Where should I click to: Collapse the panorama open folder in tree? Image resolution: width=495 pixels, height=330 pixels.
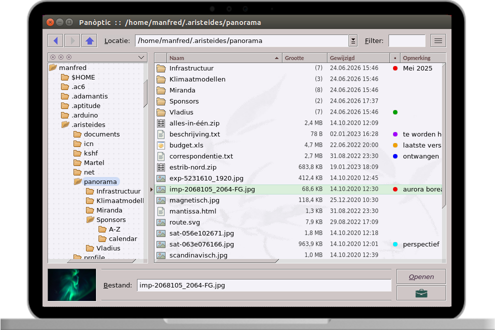tap(77, 181)
